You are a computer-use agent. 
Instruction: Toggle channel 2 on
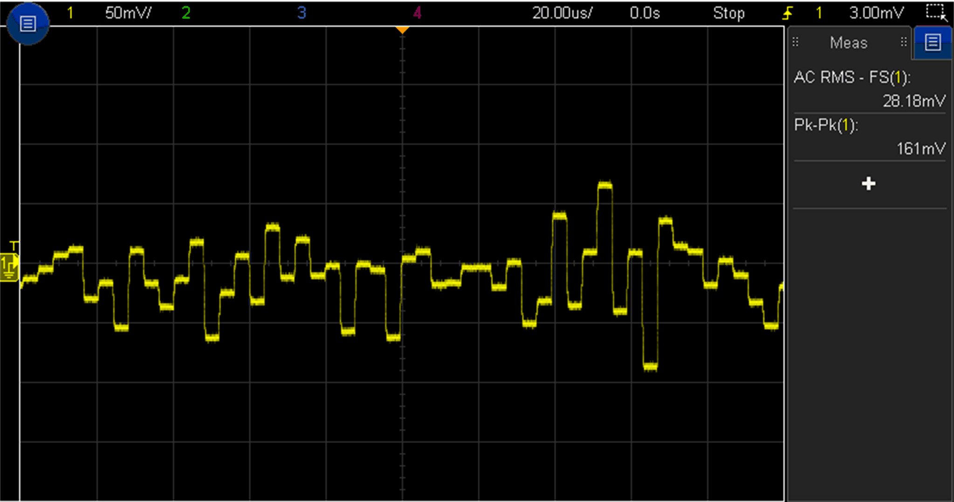pos(186,13)
